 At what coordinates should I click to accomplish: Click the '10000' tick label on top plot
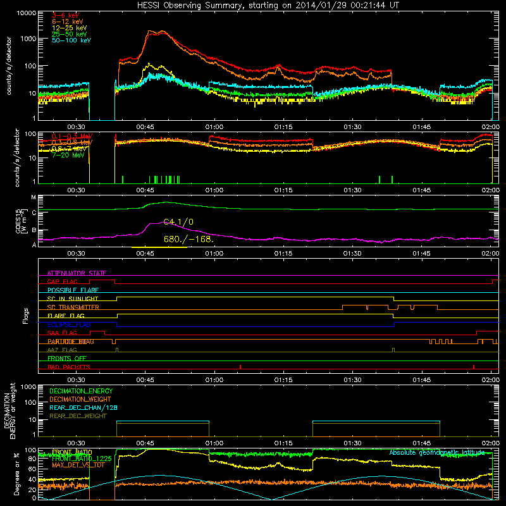pyautogui.click(x=27, y=13)
